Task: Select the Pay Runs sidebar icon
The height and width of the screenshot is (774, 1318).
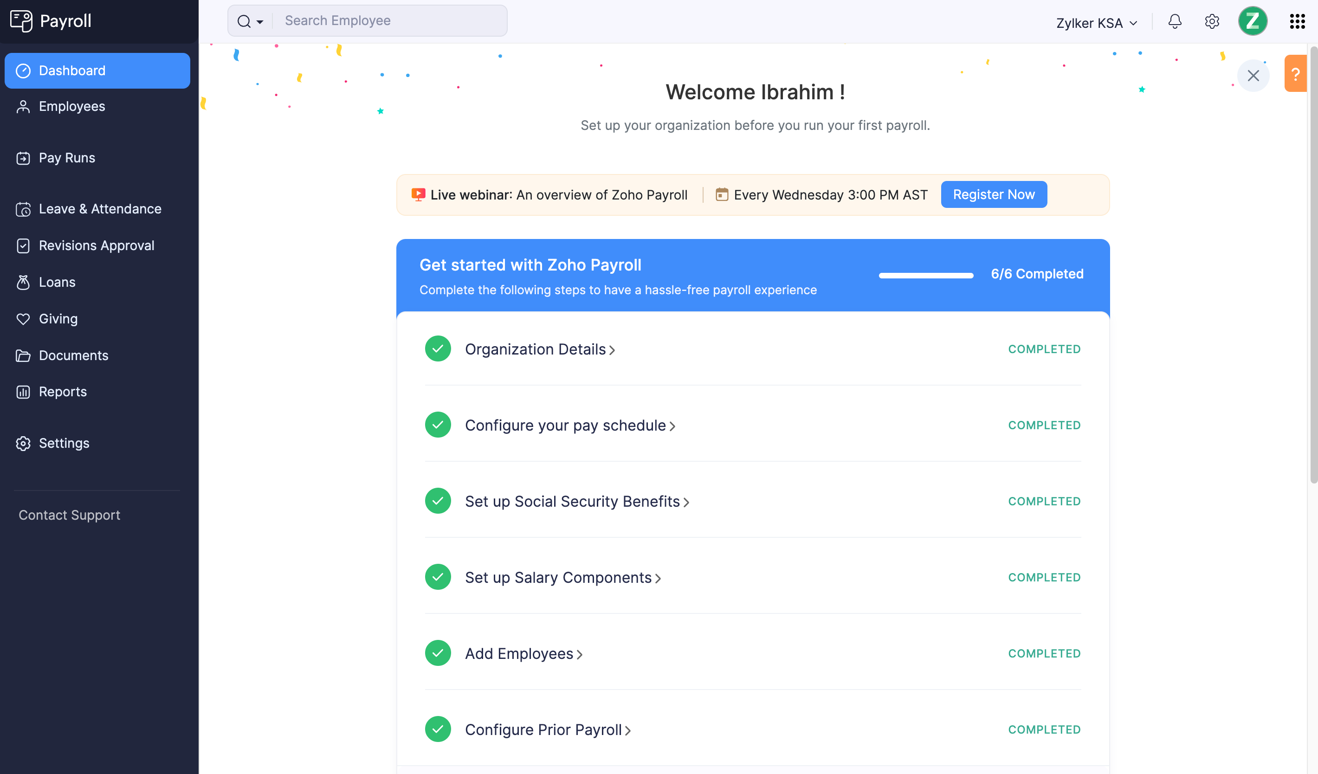Action: pyautogui.click(x=23, y=157)
